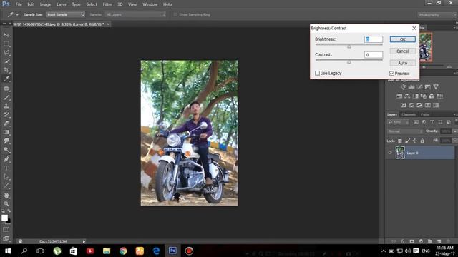This screenshot has width=458, height=257.
Task: Uncheck the Preview checkbox
Action: click(x=391, y=73)
